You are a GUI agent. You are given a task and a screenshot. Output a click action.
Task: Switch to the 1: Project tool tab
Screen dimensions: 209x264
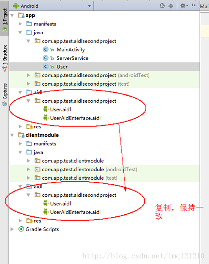(x=5, y=20)
